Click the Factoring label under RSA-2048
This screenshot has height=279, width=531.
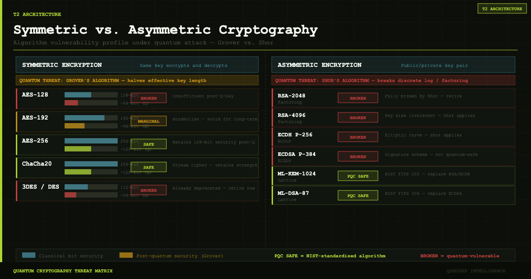click(290, 102)
